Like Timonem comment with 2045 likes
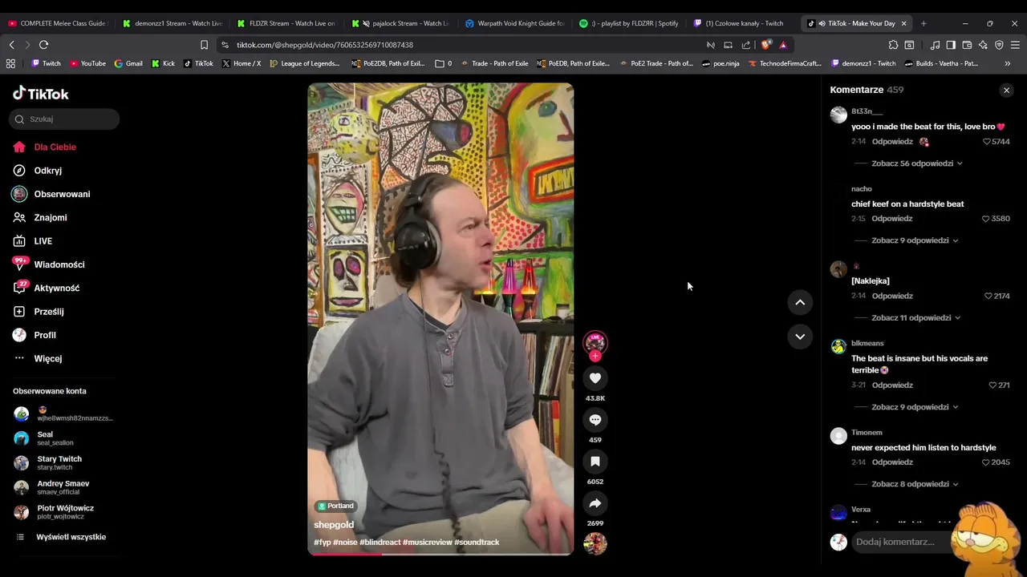 pyautogui.click(x=987, y=462)
